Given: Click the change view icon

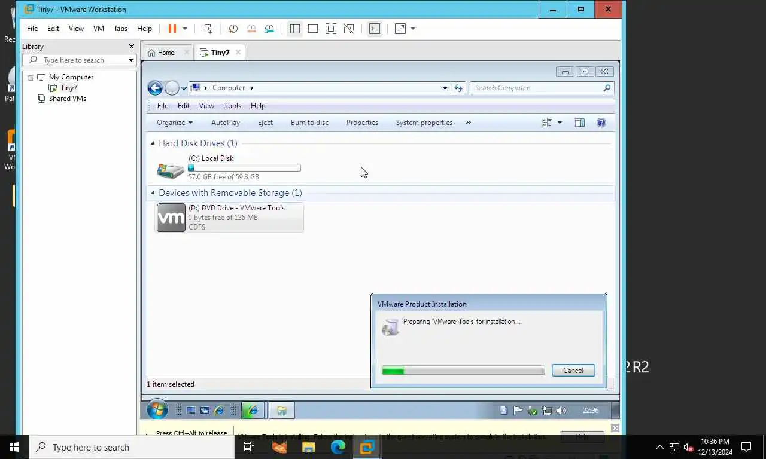Looking at the screenshot, I should (547, 123).
